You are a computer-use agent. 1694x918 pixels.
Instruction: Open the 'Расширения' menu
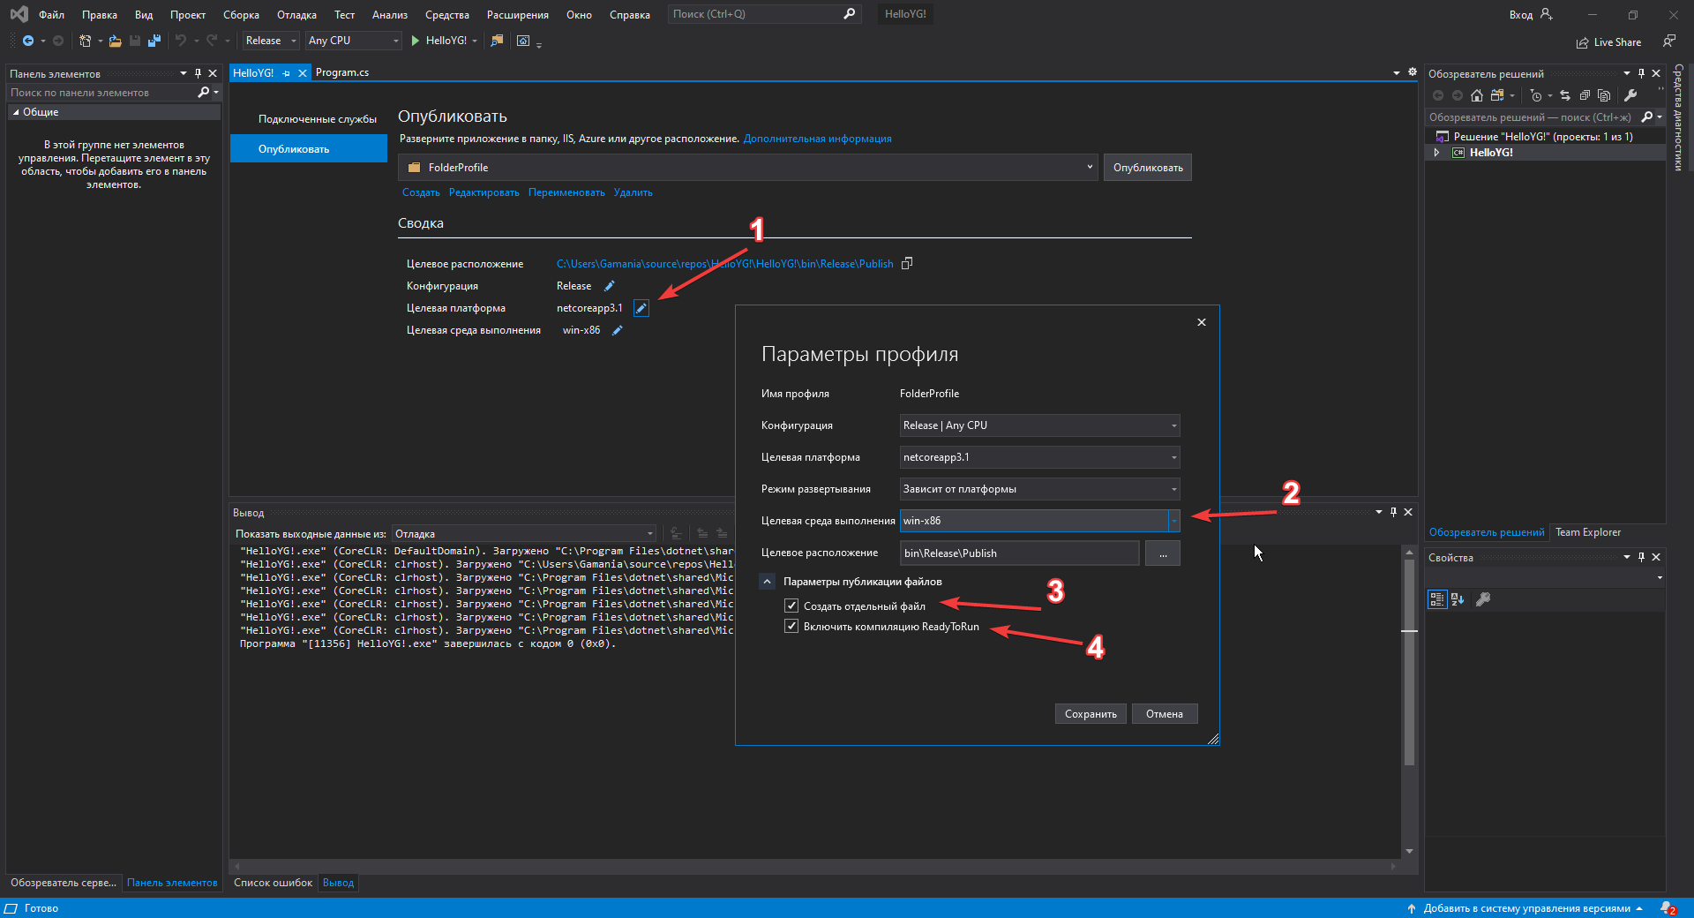click(517, 14)
